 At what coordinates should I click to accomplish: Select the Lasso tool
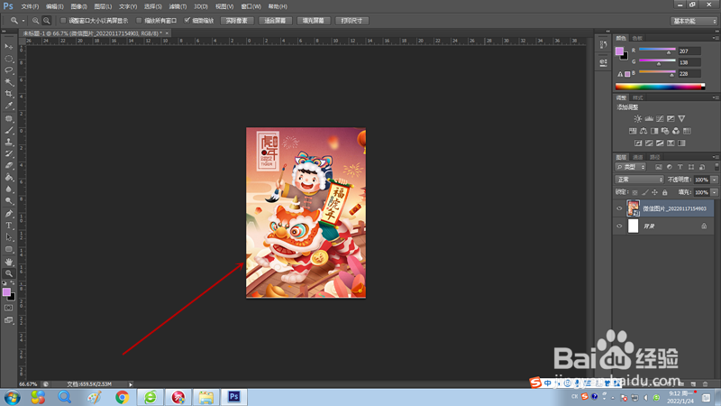[9, 70]
